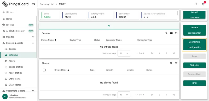Viewport: 209px width, 101px height.
Task: Click the Statistics button
Action: click(x=194, y=65)
